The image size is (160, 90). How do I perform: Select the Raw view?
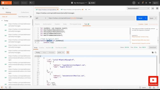44,52
